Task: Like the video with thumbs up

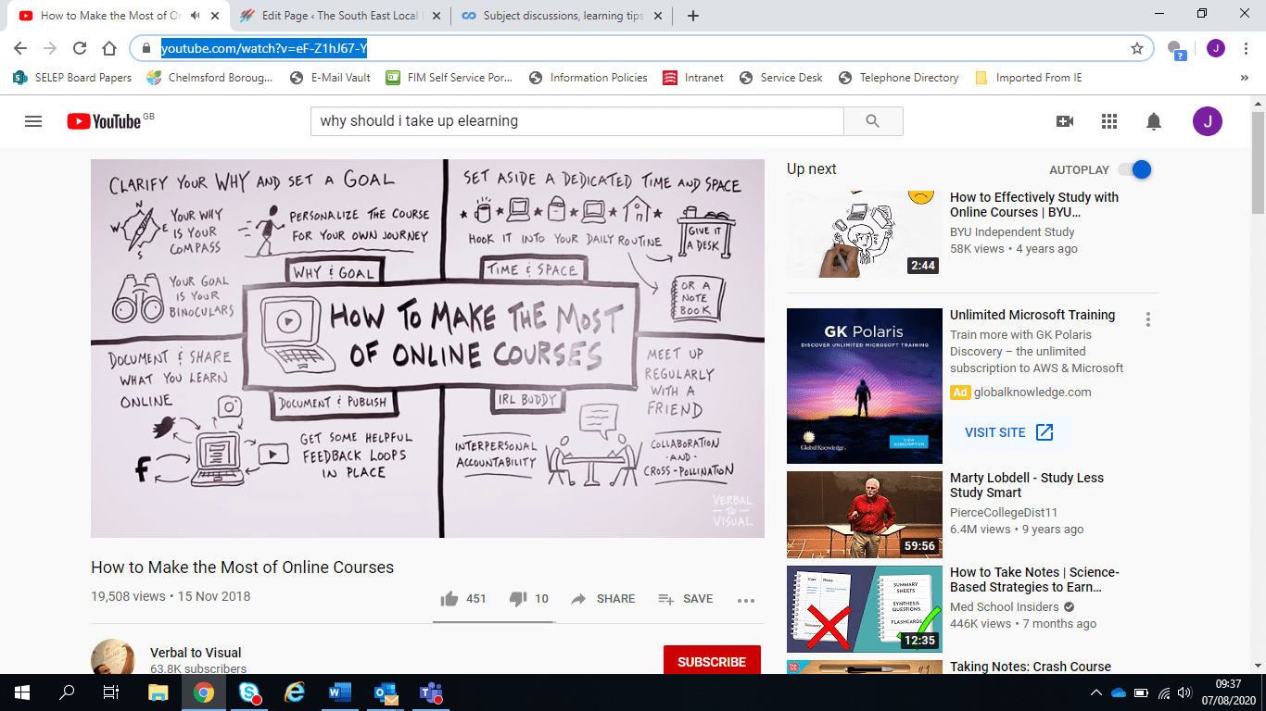Action: [x=450, y=599]
